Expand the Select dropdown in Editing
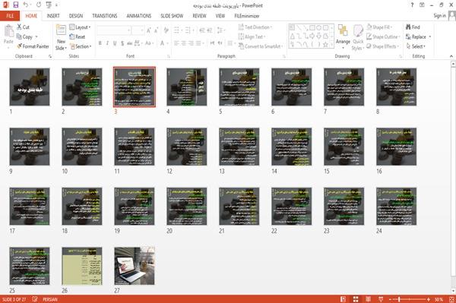 click(416, 46)
